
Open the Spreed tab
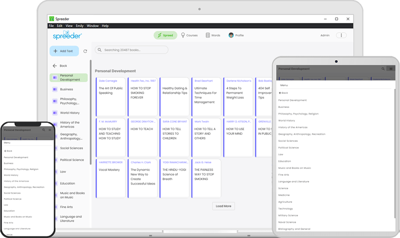(x=165, y=35)
